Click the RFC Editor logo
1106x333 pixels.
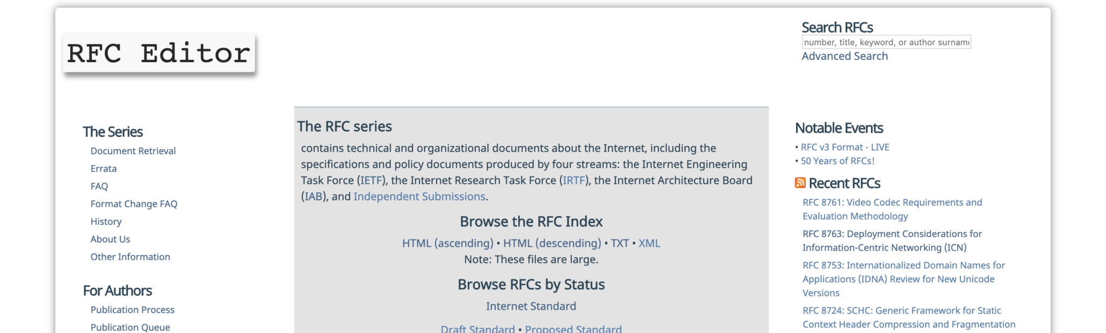pyautogui.click(x=159, y=53)
